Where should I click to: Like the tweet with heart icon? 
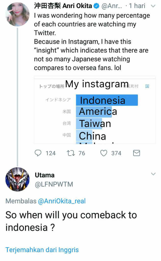click(x=103, y=153)
